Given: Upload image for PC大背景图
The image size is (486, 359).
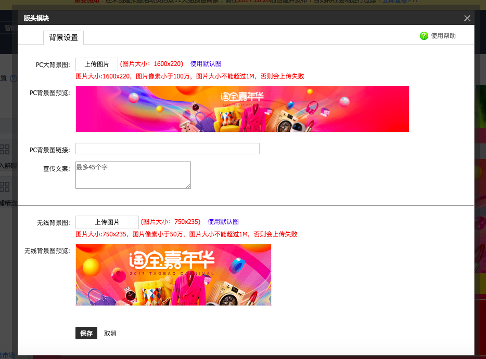Looking at the screenshot, I should tap(97, 64).
